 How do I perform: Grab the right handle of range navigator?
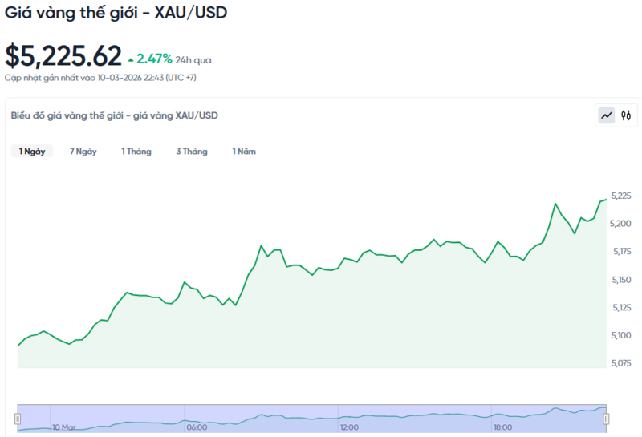(607, 419)
